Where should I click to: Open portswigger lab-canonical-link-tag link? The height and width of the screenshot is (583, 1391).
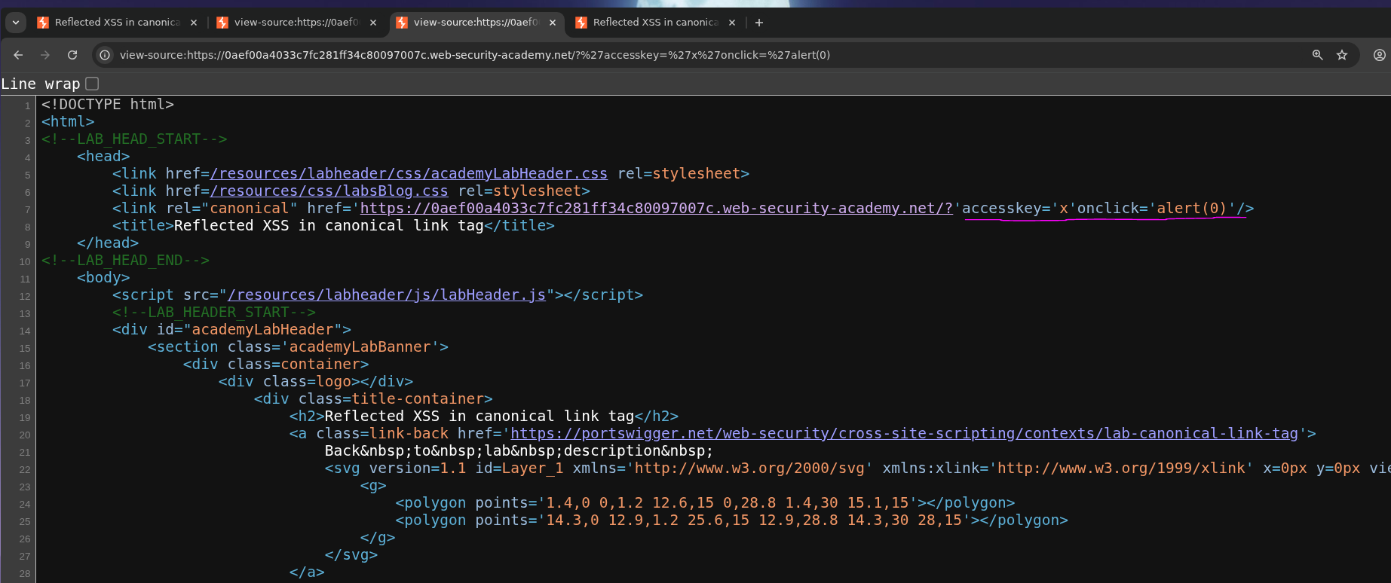(905, 434)
